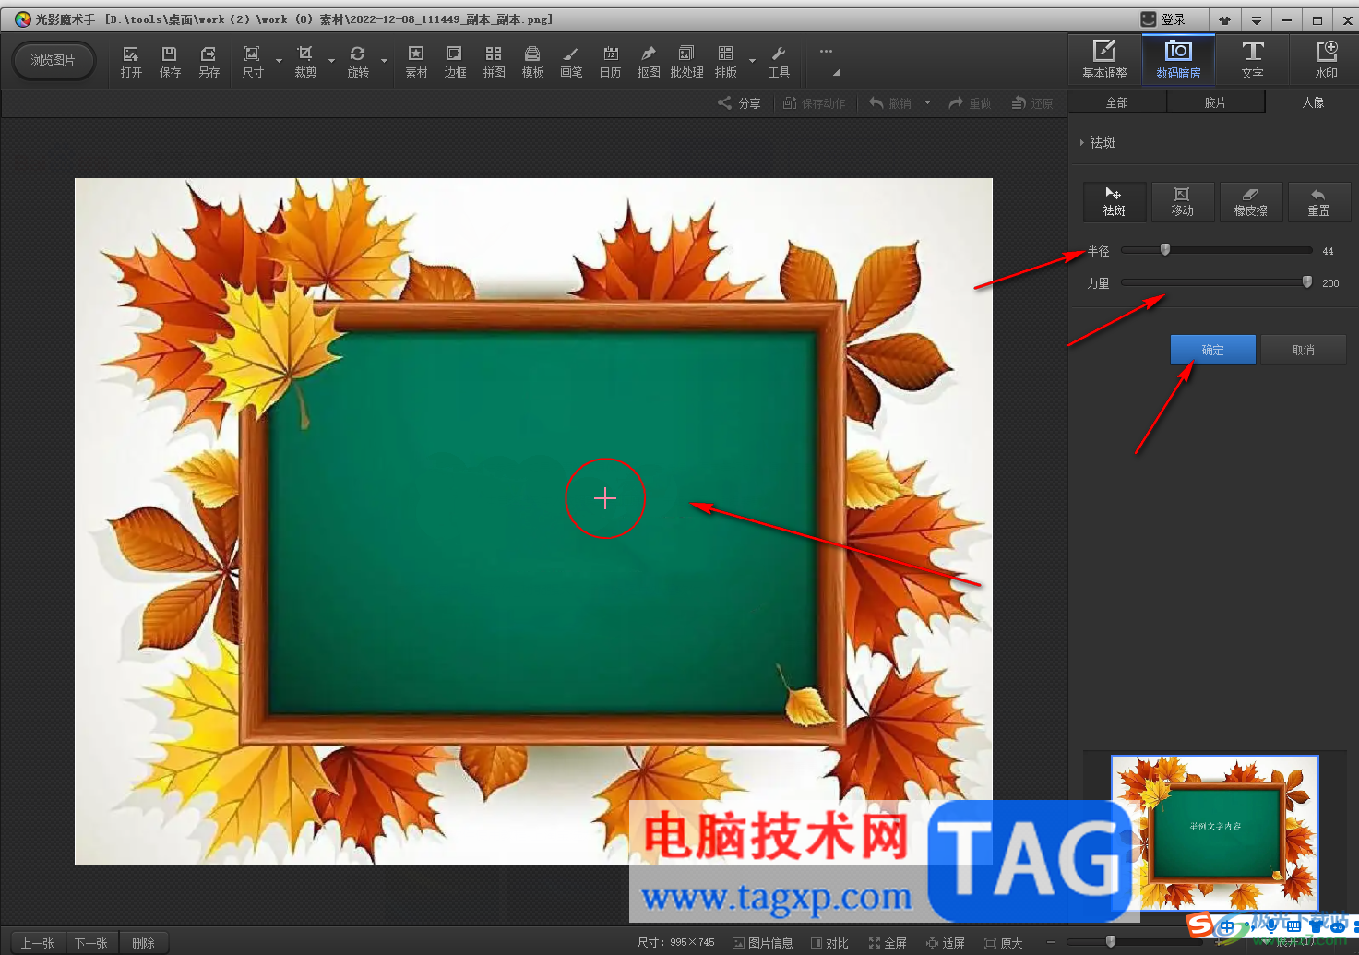Open the 旋转 rotate dropdown arrow
The width and height of the screenshot is (1359, 955).
click(x=384, y=61)
